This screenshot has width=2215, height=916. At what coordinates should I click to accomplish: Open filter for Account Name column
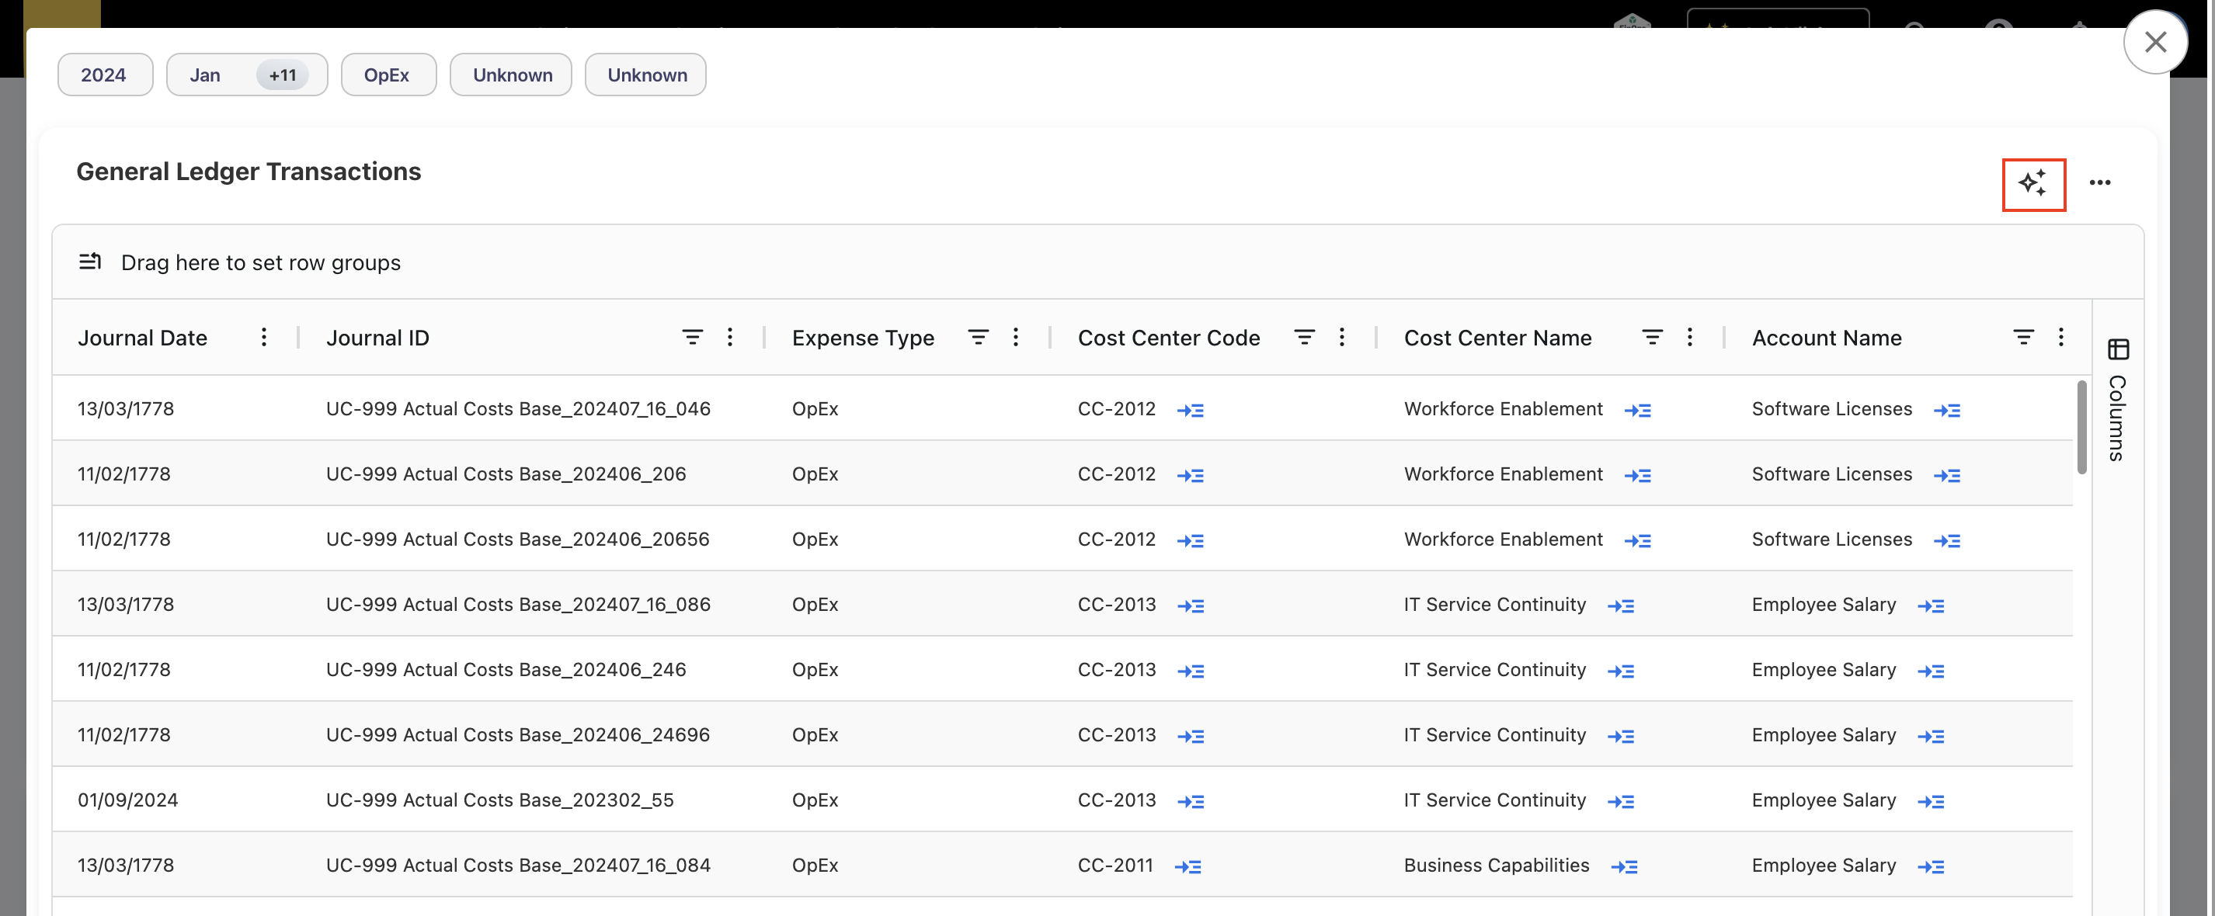click(2023, 337)
